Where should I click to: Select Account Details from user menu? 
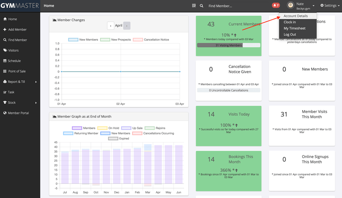[295, 16]
